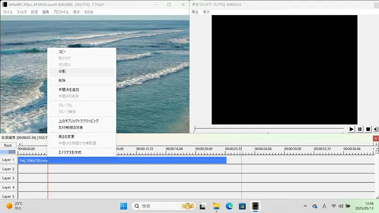This screenshot has width=379, height=213.
Task: Choose カメラ制御の対象 menu entry
Action: (82, 128)
